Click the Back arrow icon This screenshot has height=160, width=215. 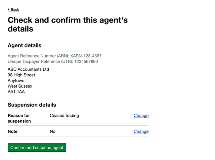[8, 10]
